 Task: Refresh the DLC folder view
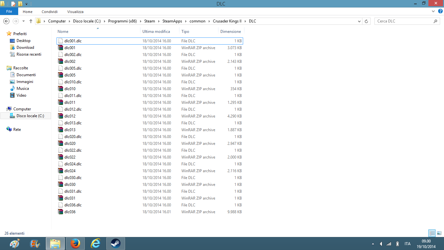367,21
